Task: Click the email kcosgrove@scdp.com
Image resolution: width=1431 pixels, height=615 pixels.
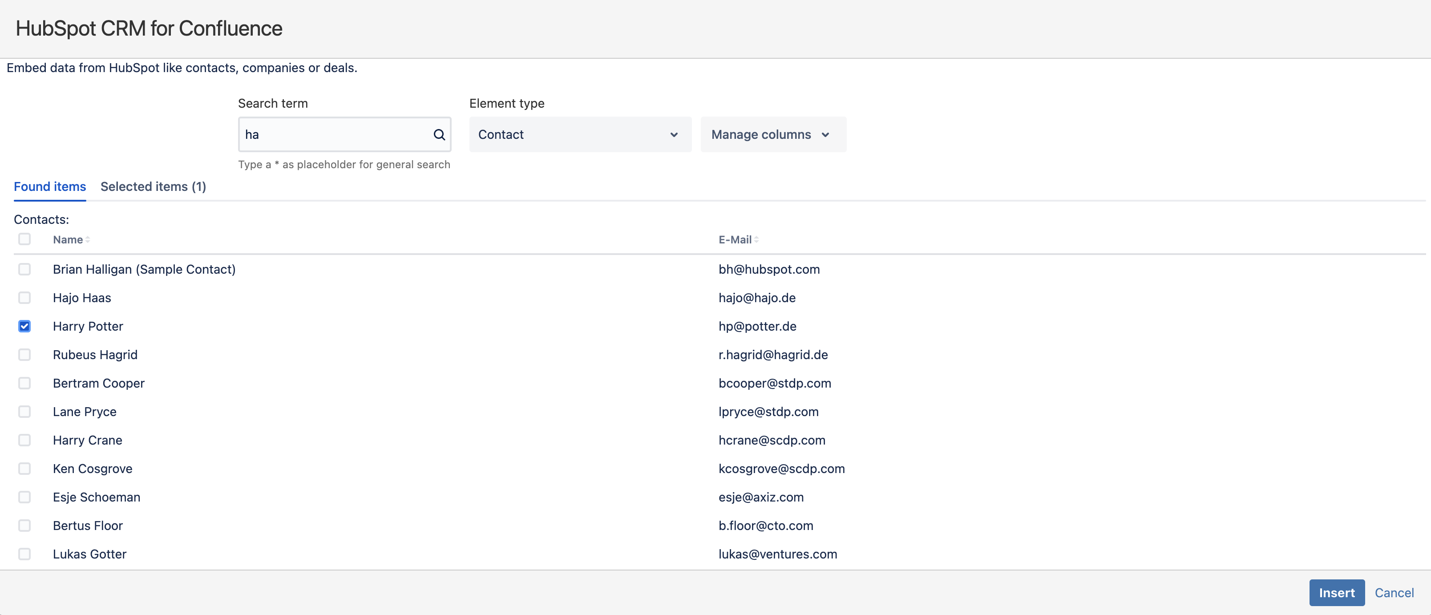Action: 782,469
